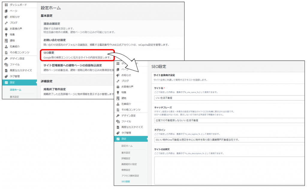307x189 pixels.
Task: Select アクセス解析設定 in the settings submenu
Action: point(130,176)
